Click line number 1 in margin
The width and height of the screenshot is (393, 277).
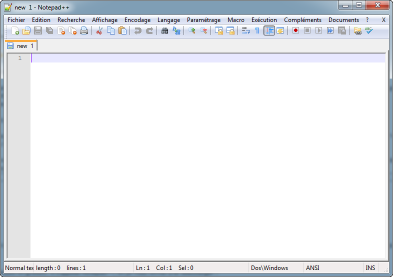click(20, 58)
